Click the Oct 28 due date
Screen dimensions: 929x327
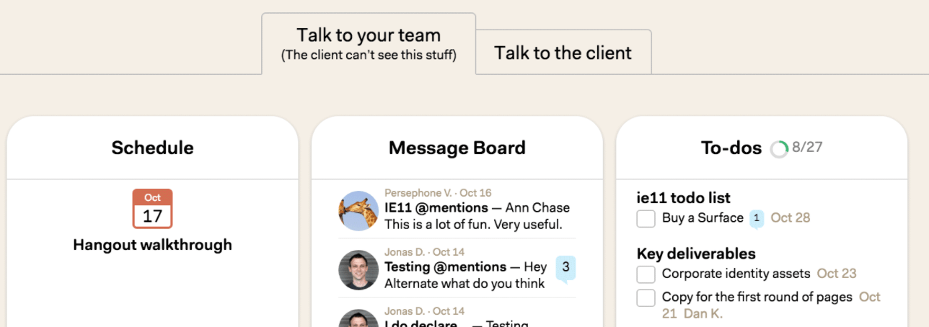pos(791,218)
